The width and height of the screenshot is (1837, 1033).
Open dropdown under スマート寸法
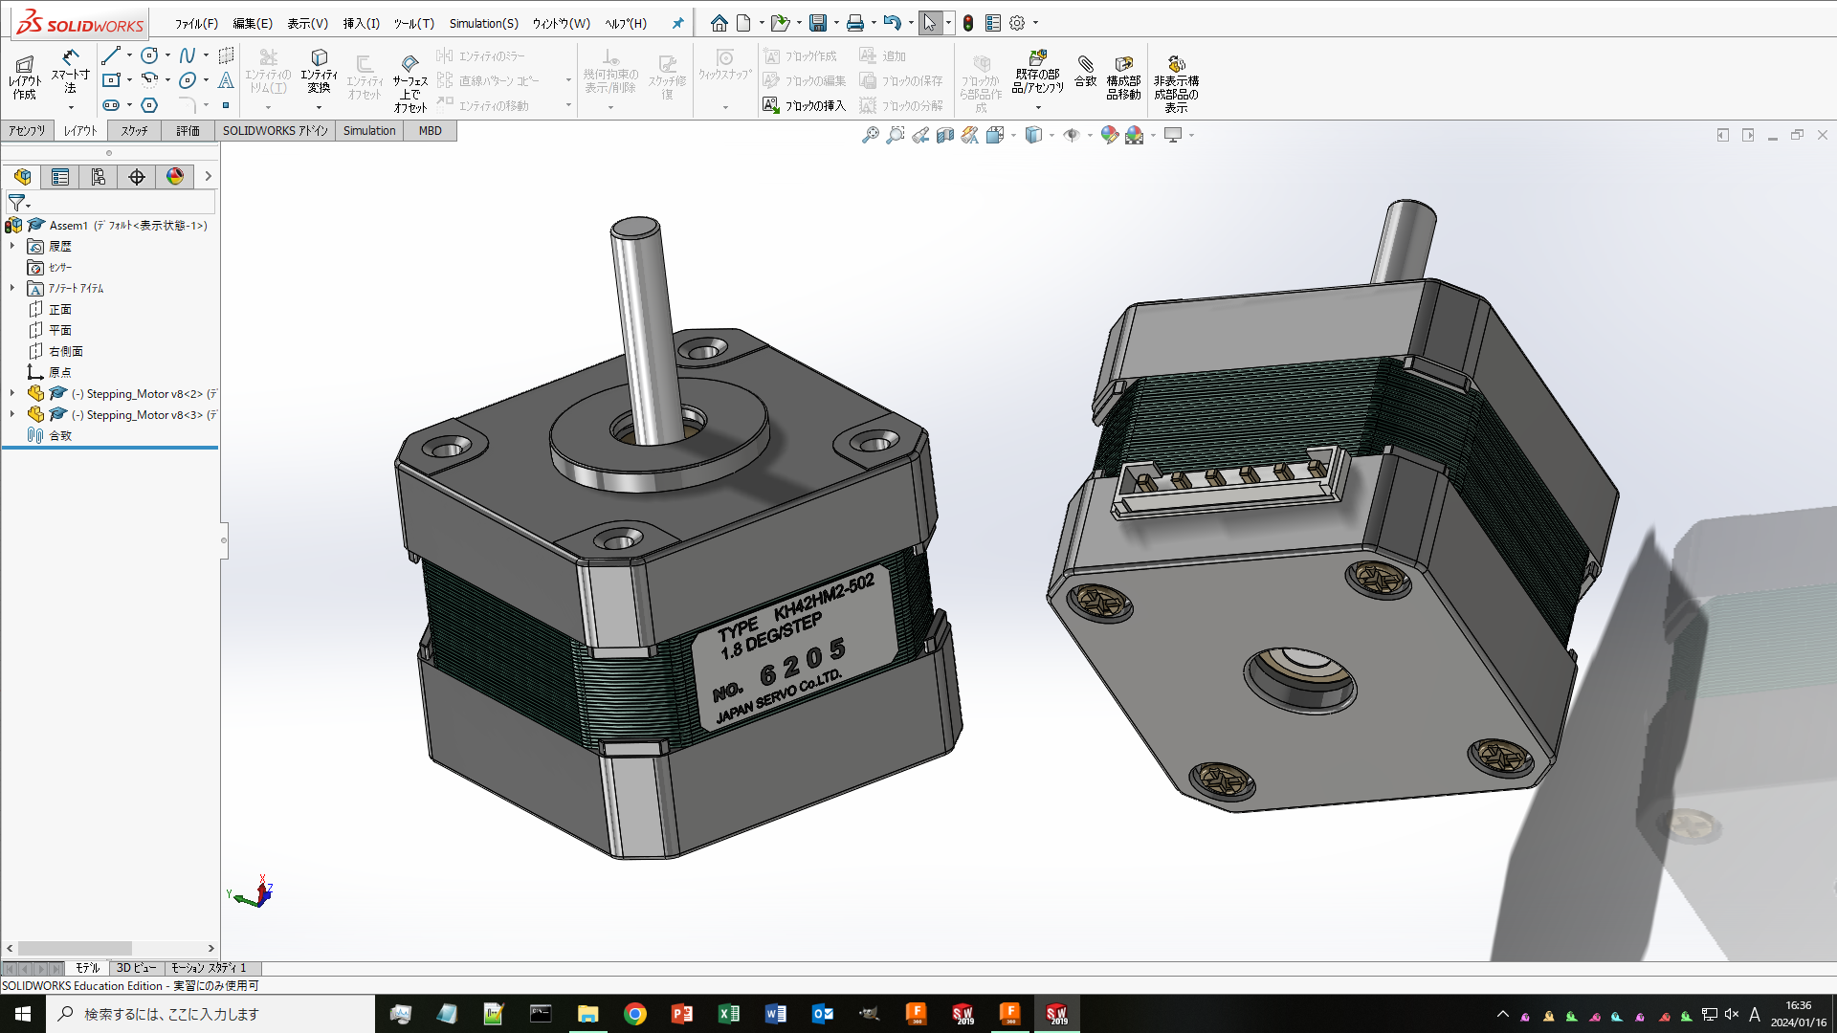[71, 107]
